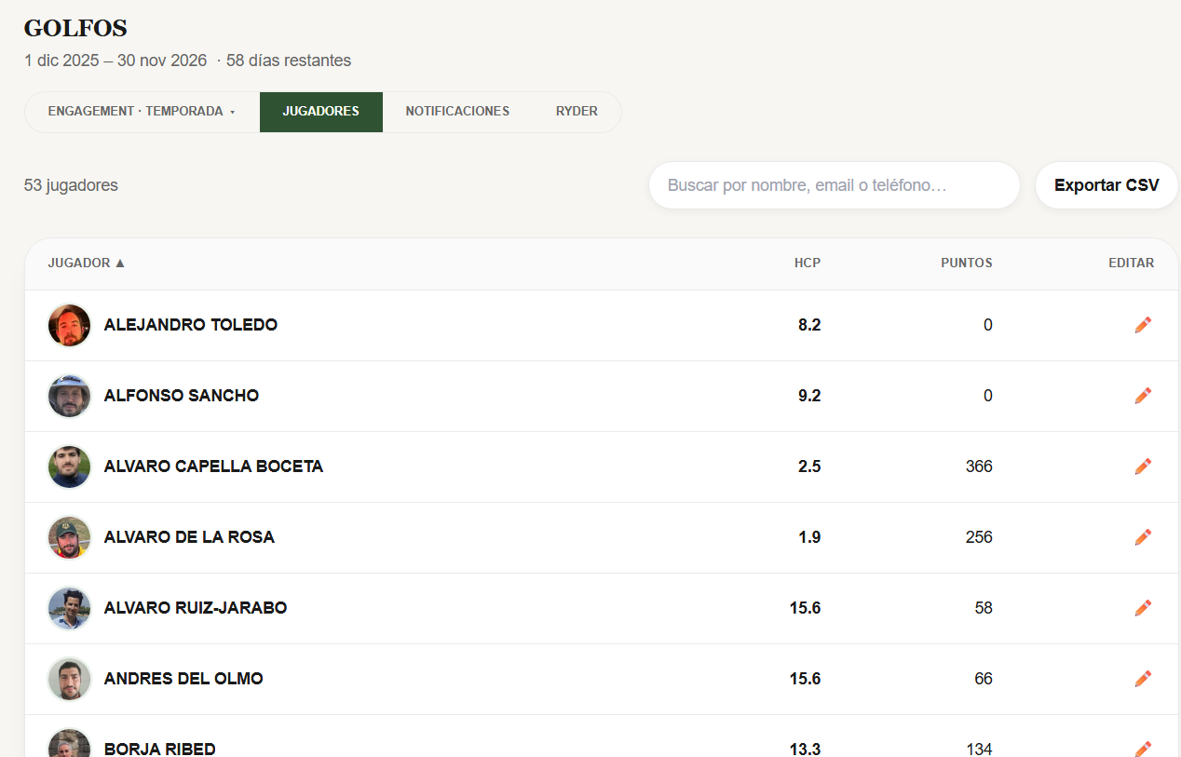Sort table by HCP column
Screen dimensions: 1181x757
pos(808,264)
